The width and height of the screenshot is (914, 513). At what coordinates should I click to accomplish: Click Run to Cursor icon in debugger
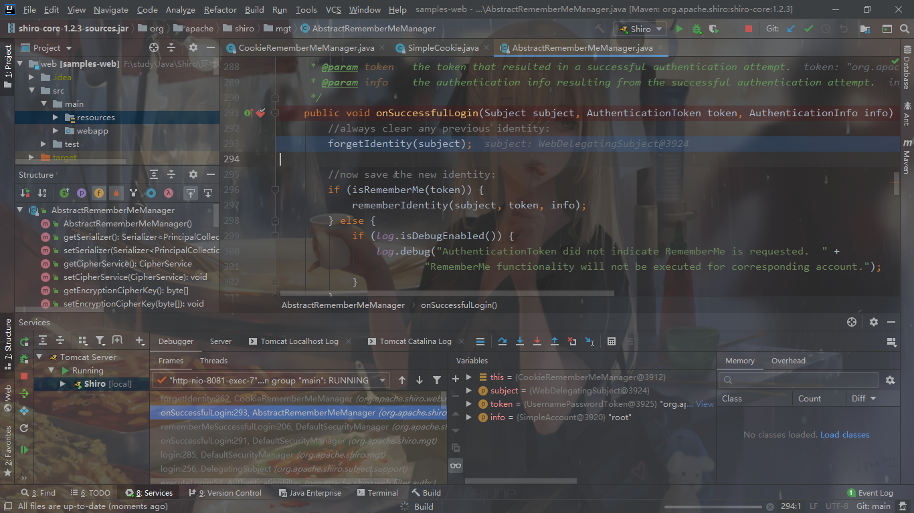(589, 341)
